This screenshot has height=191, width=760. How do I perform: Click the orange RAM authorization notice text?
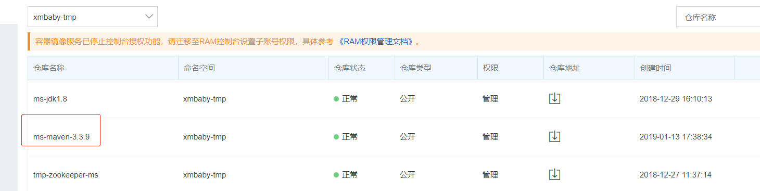(x=184, y=42)
